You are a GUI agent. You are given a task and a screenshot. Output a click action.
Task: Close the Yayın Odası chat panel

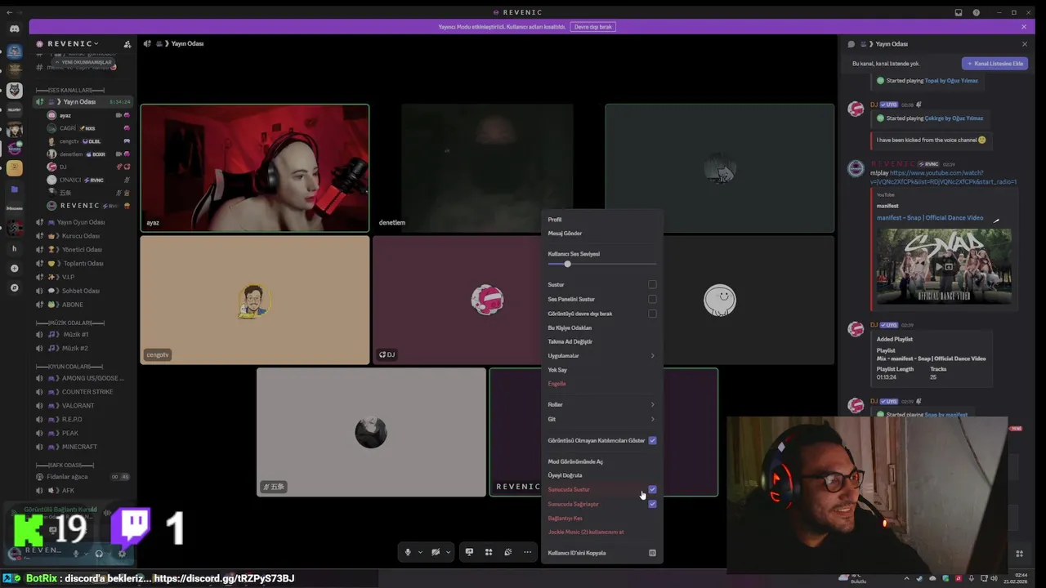tap(1025, 44)
